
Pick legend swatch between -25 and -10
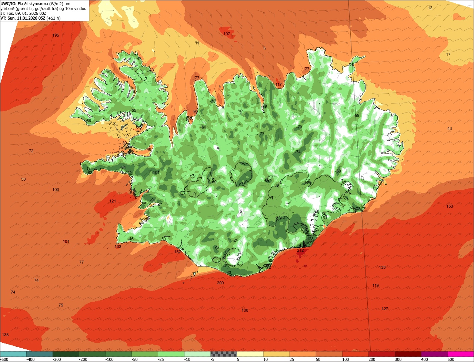point(171,354)
